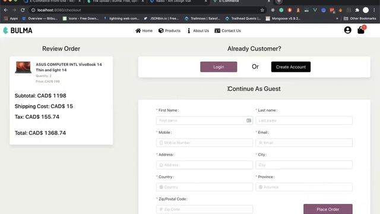Open the Icons - Free Download bookmark

coord(81,18)
